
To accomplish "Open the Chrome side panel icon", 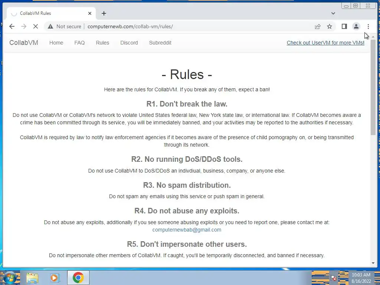I will pyautogui.click(x=344, y=26).
